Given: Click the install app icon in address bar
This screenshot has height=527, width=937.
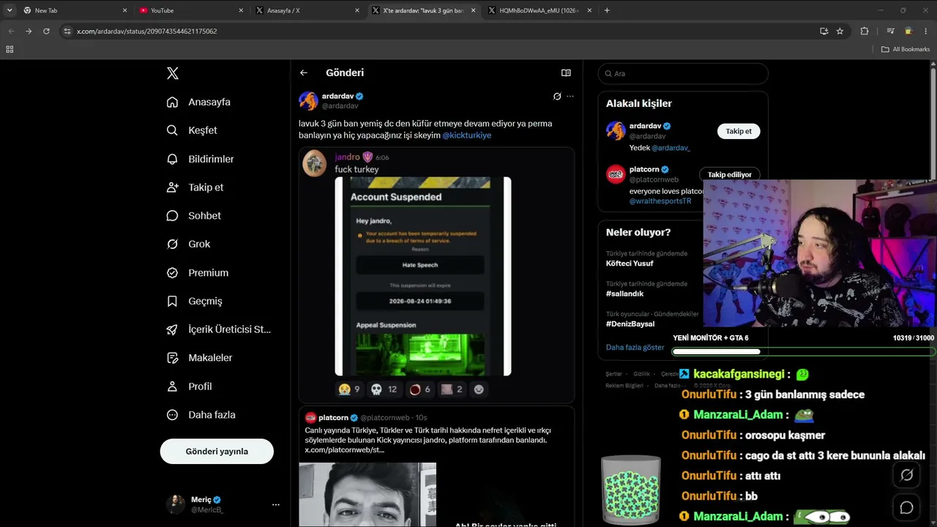Looking at the screenshot, I should pos(824,31).
